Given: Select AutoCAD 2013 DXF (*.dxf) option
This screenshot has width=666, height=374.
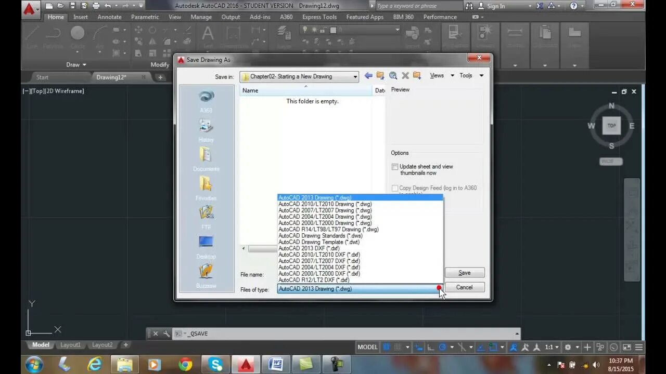Looking at the screenshot, I should pyautogui.click(x=360, y=248).
